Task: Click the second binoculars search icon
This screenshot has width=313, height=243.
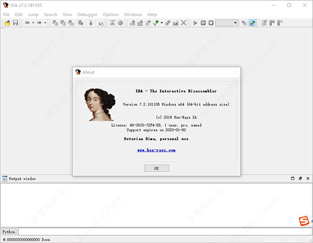Action: tap(63, 23)
